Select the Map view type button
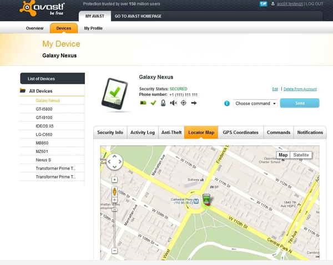This screenshot has width=333, height=265. [283, 155]
